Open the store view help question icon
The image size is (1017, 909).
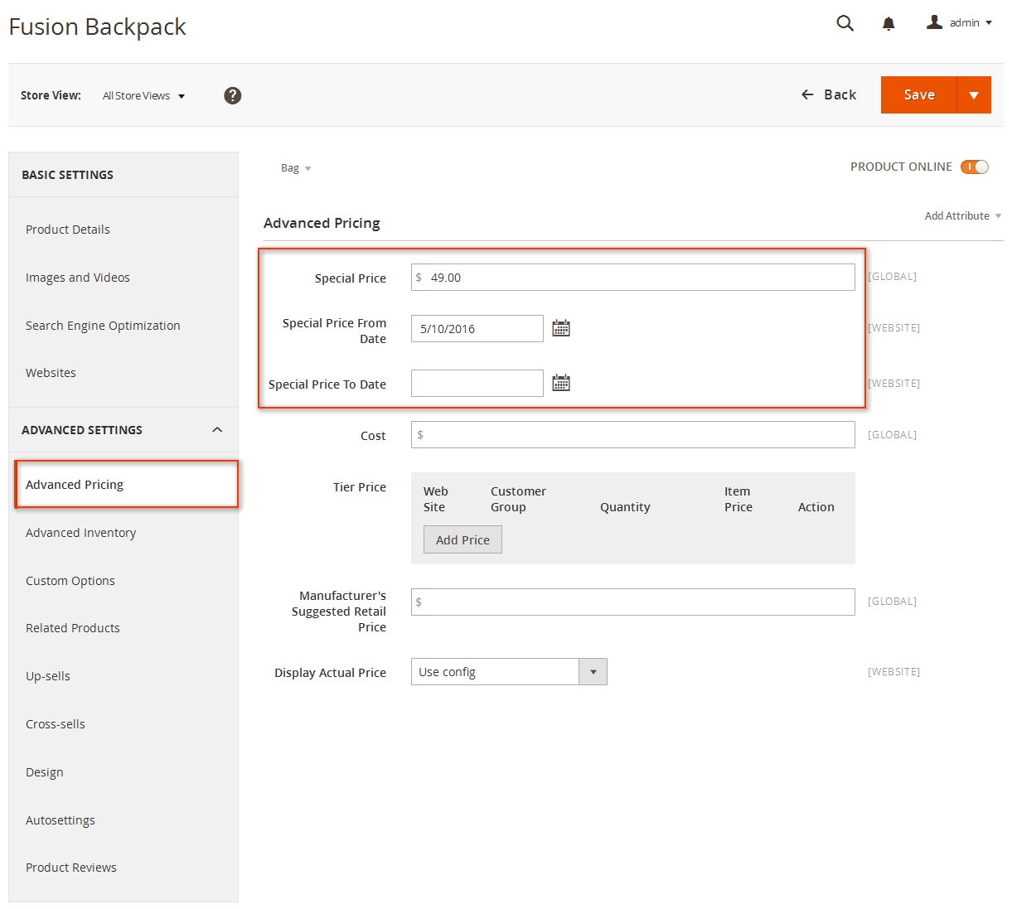233,95
